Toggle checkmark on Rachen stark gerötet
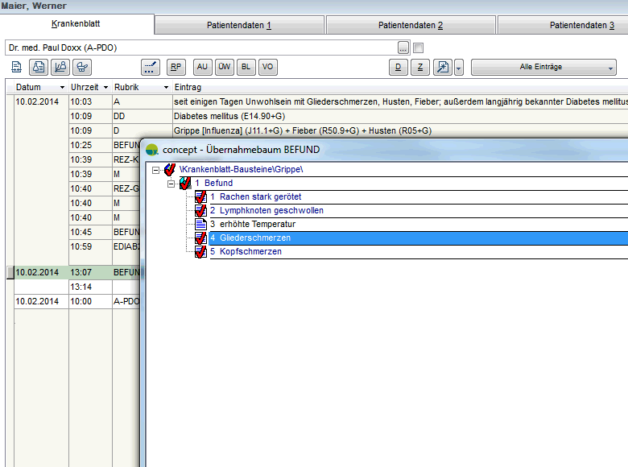Image resolution: width=628 pixels, height=467 pixels. [201, 197]
